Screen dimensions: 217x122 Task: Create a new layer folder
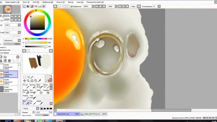5,57
